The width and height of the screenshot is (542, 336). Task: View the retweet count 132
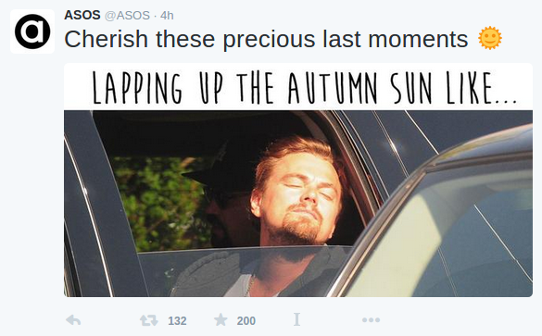[x=177, y=321]
